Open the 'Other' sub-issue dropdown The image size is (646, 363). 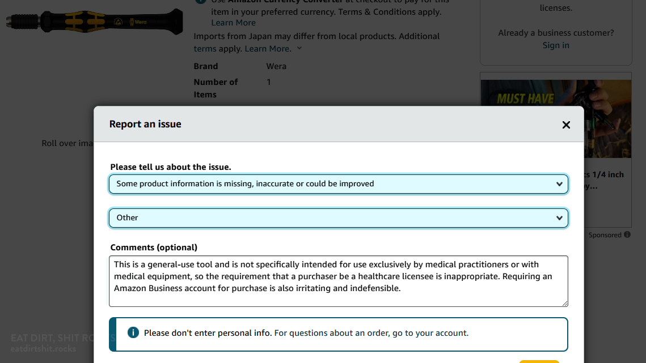click(338, 217)
